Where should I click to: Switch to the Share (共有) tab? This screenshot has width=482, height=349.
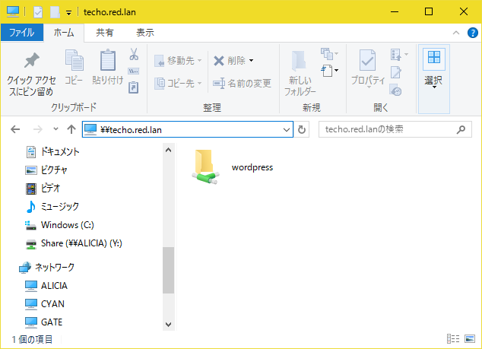(x=104, y=32)
